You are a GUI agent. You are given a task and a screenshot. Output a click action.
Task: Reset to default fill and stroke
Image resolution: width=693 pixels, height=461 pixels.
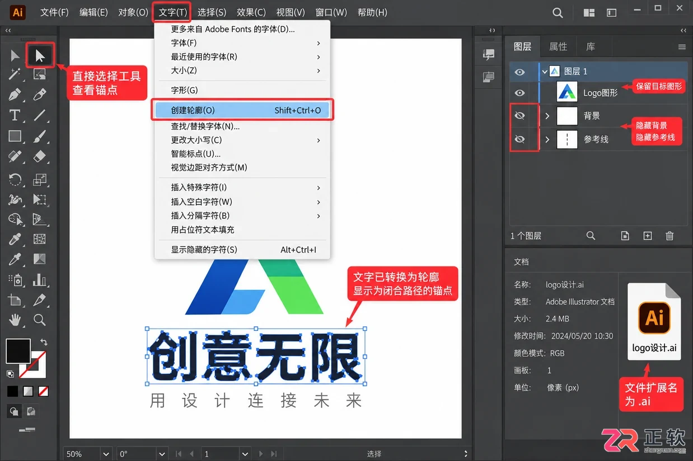tap(11, 374)
